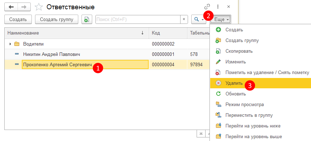The height and width of the screenshot is (141, 311).
Task: Click the document-plus icon beside Скопировать
Action: pos(218,51)
